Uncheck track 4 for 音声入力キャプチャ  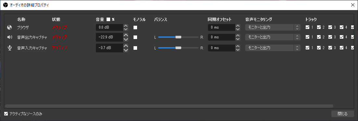(x=341, y=48)
